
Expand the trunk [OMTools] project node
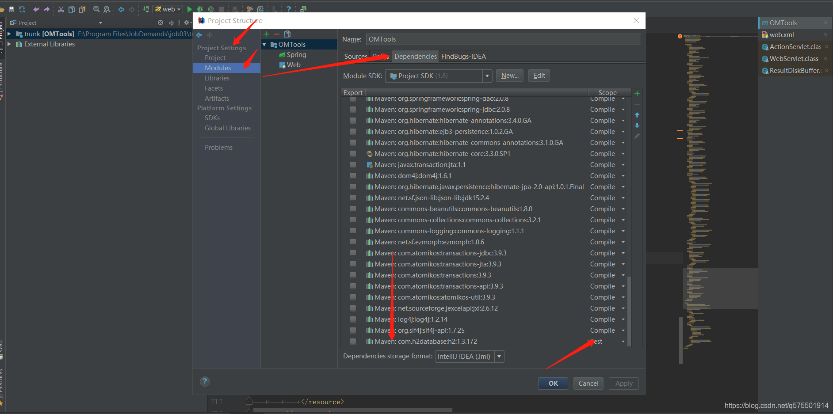[9, 34]
